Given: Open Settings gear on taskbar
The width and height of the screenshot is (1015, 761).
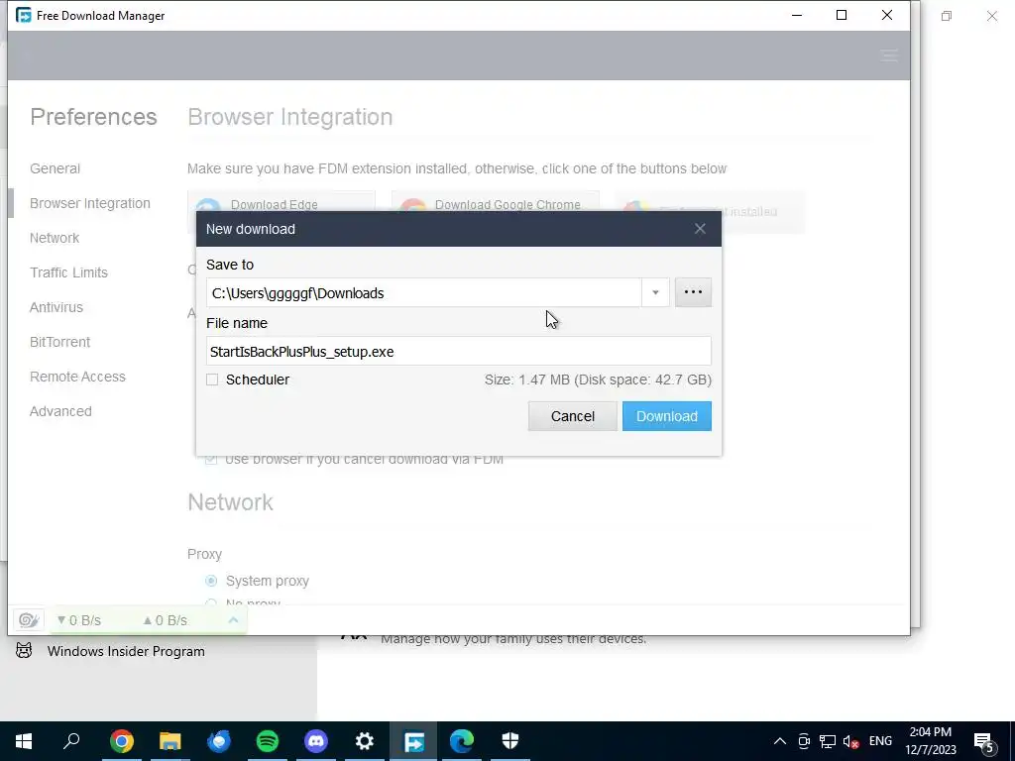Looking at the screenshot, I should pyautogui.click(x=365, y=741).
